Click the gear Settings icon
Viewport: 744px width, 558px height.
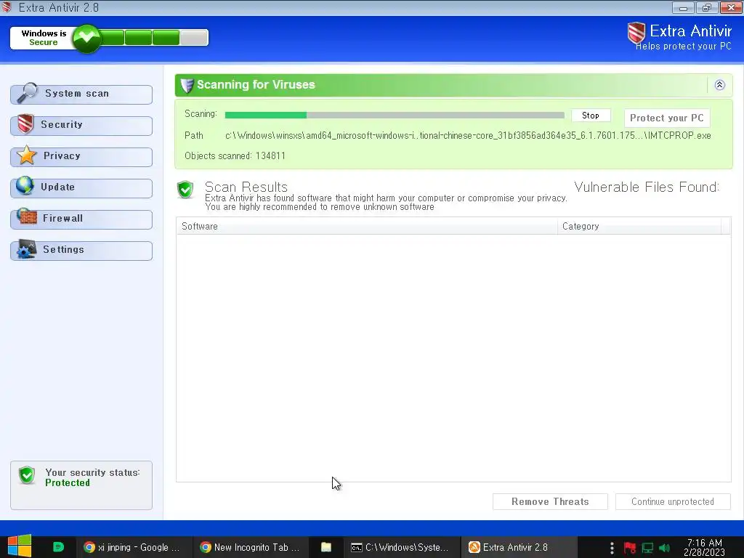coord(26,249)
